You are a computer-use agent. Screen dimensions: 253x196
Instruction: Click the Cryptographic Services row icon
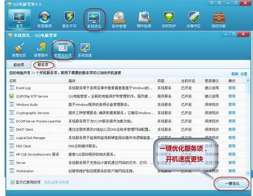(x=12, y=112)
